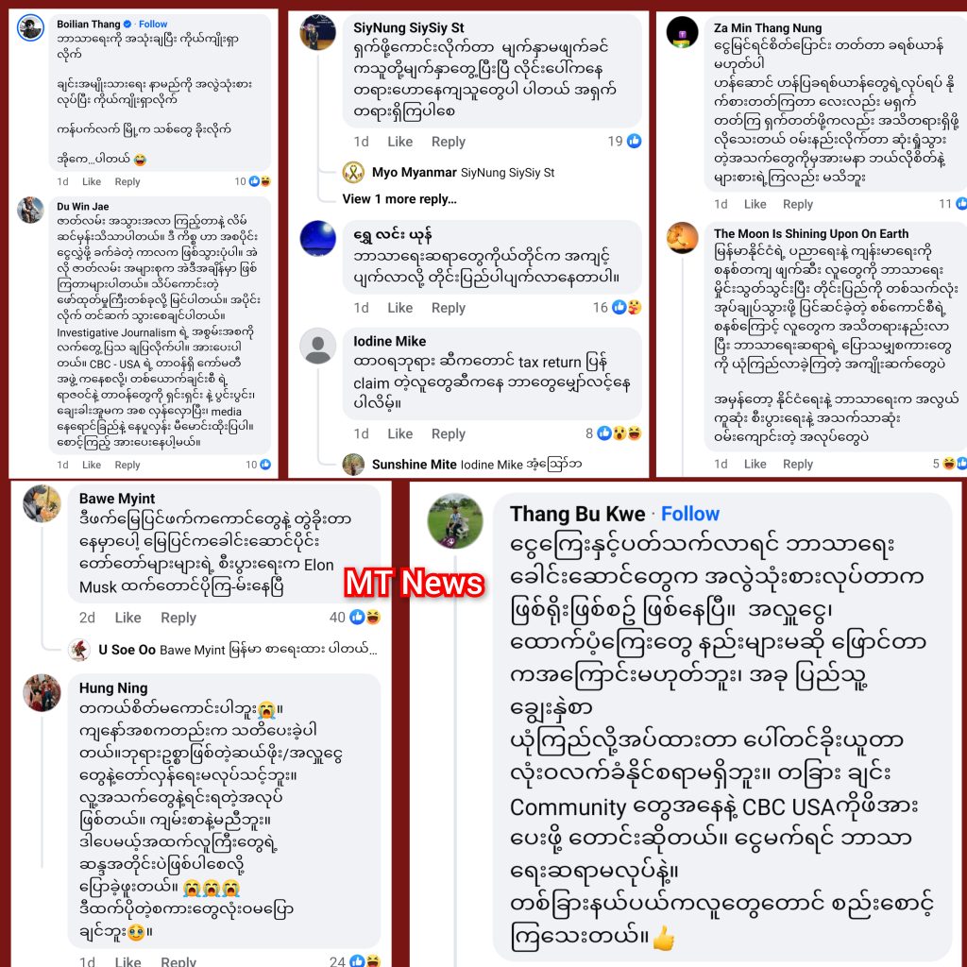This screenshot has width=967, height=967.
Task: Follow Thang Bu Kwe
Action: tap(690, 514)
